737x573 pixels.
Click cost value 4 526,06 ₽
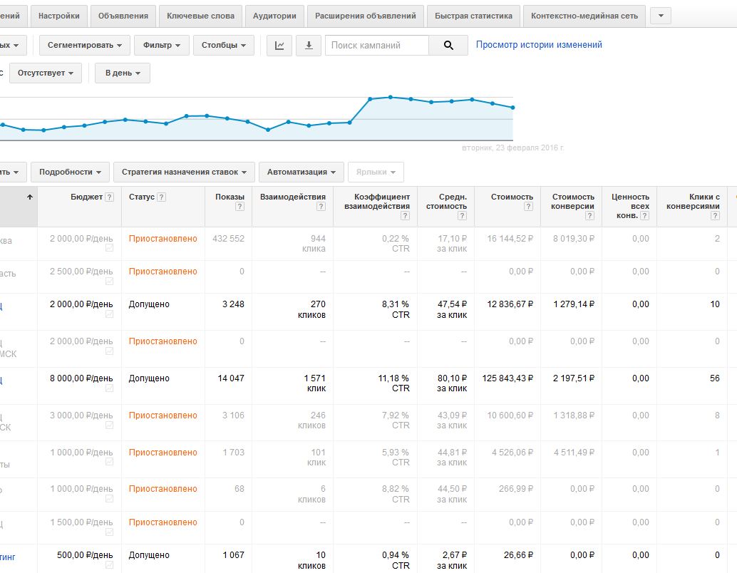[512, 453]
